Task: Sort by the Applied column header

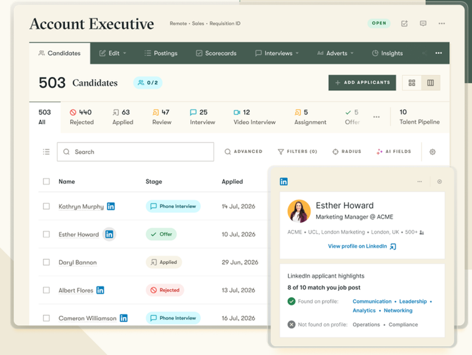Action: (x=232, y=181)
